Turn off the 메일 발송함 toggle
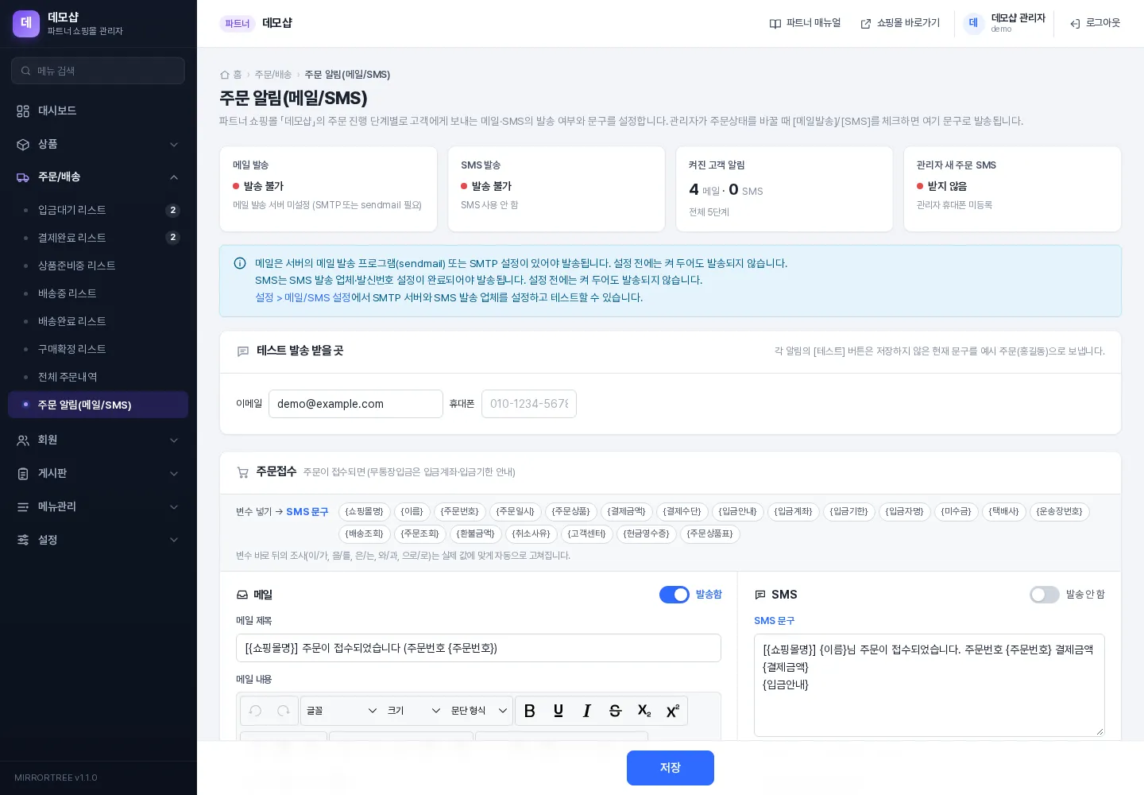 click(674, 595)
